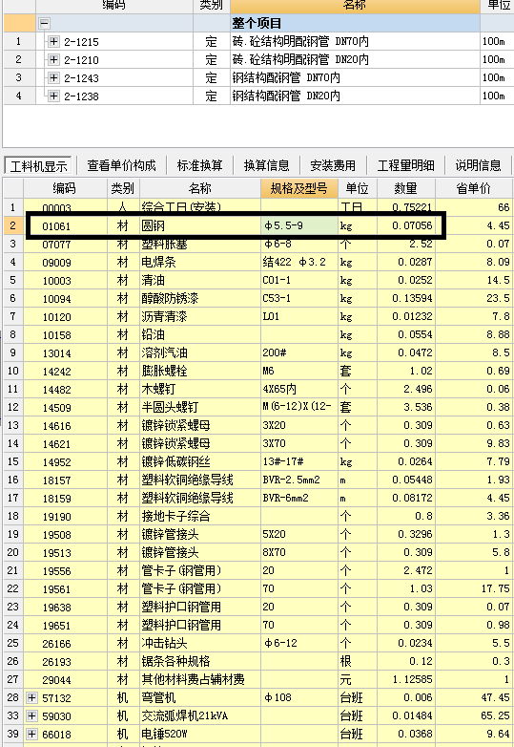Expand the 2-1210 quota item
Viewport: 514px width, 747px height.
point(53,59)
